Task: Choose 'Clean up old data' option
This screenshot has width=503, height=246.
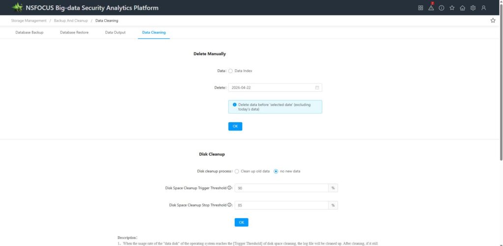Action: [237, 171]
